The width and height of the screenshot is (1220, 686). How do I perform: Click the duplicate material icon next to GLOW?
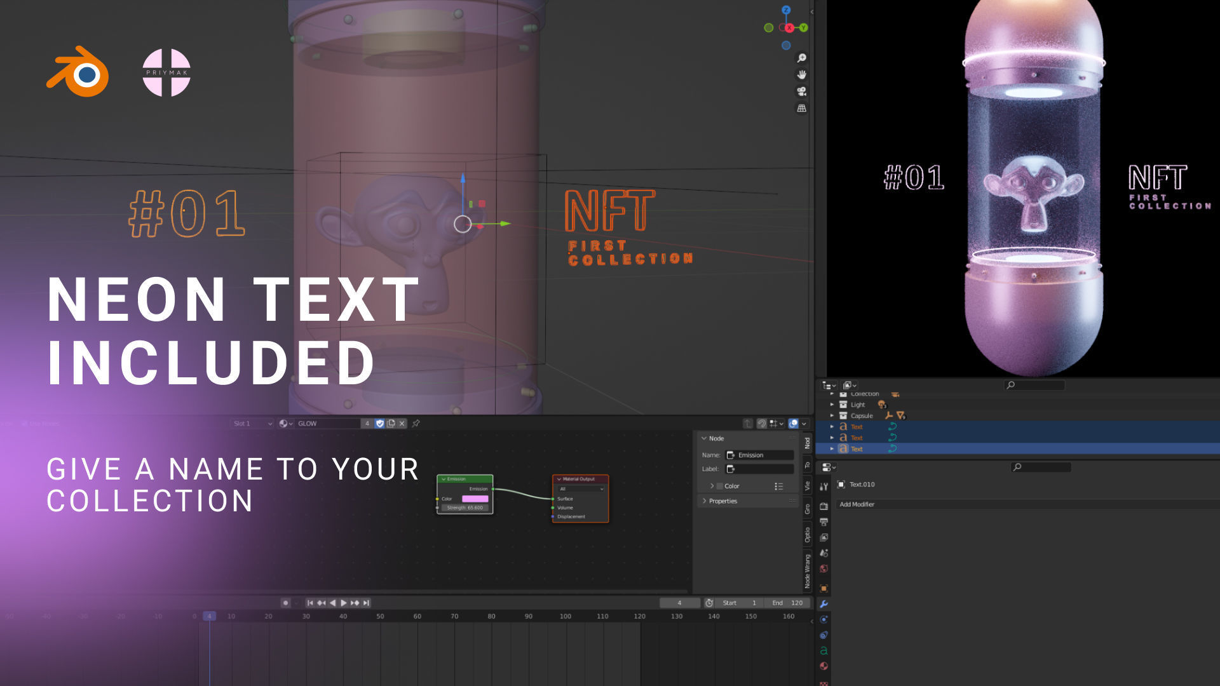coord(391,424)
